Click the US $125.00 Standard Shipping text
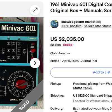Screen dimensions: 112x112 tap(93, 95)
